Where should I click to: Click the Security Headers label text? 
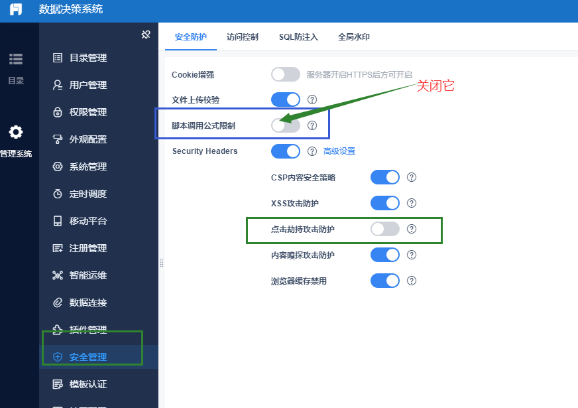pyautogui.click(x=205, y=151)
